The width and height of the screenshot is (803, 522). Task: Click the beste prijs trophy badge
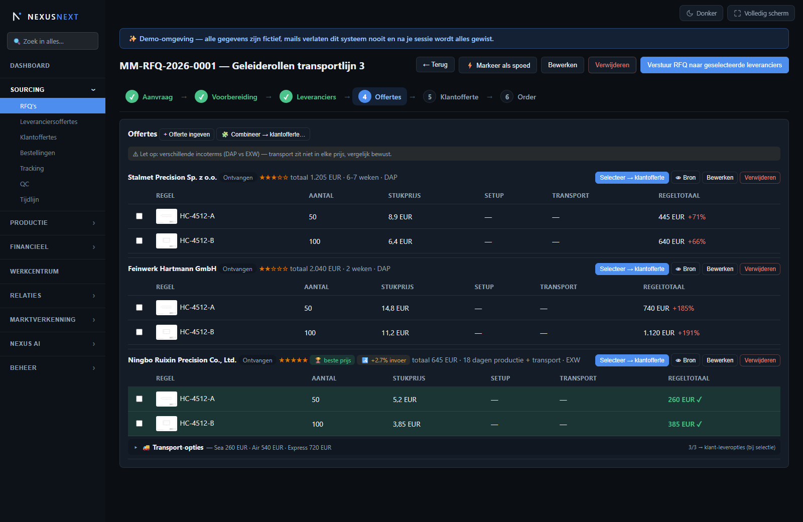coord(333,360)
